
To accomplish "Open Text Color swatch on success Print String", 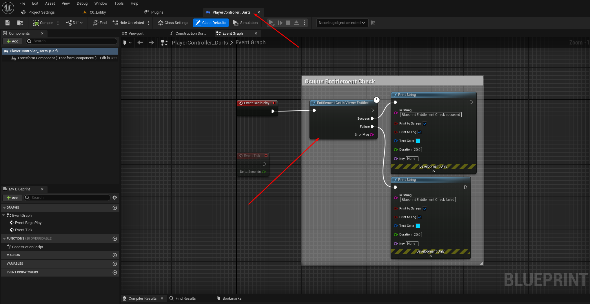I will (418, 141).
